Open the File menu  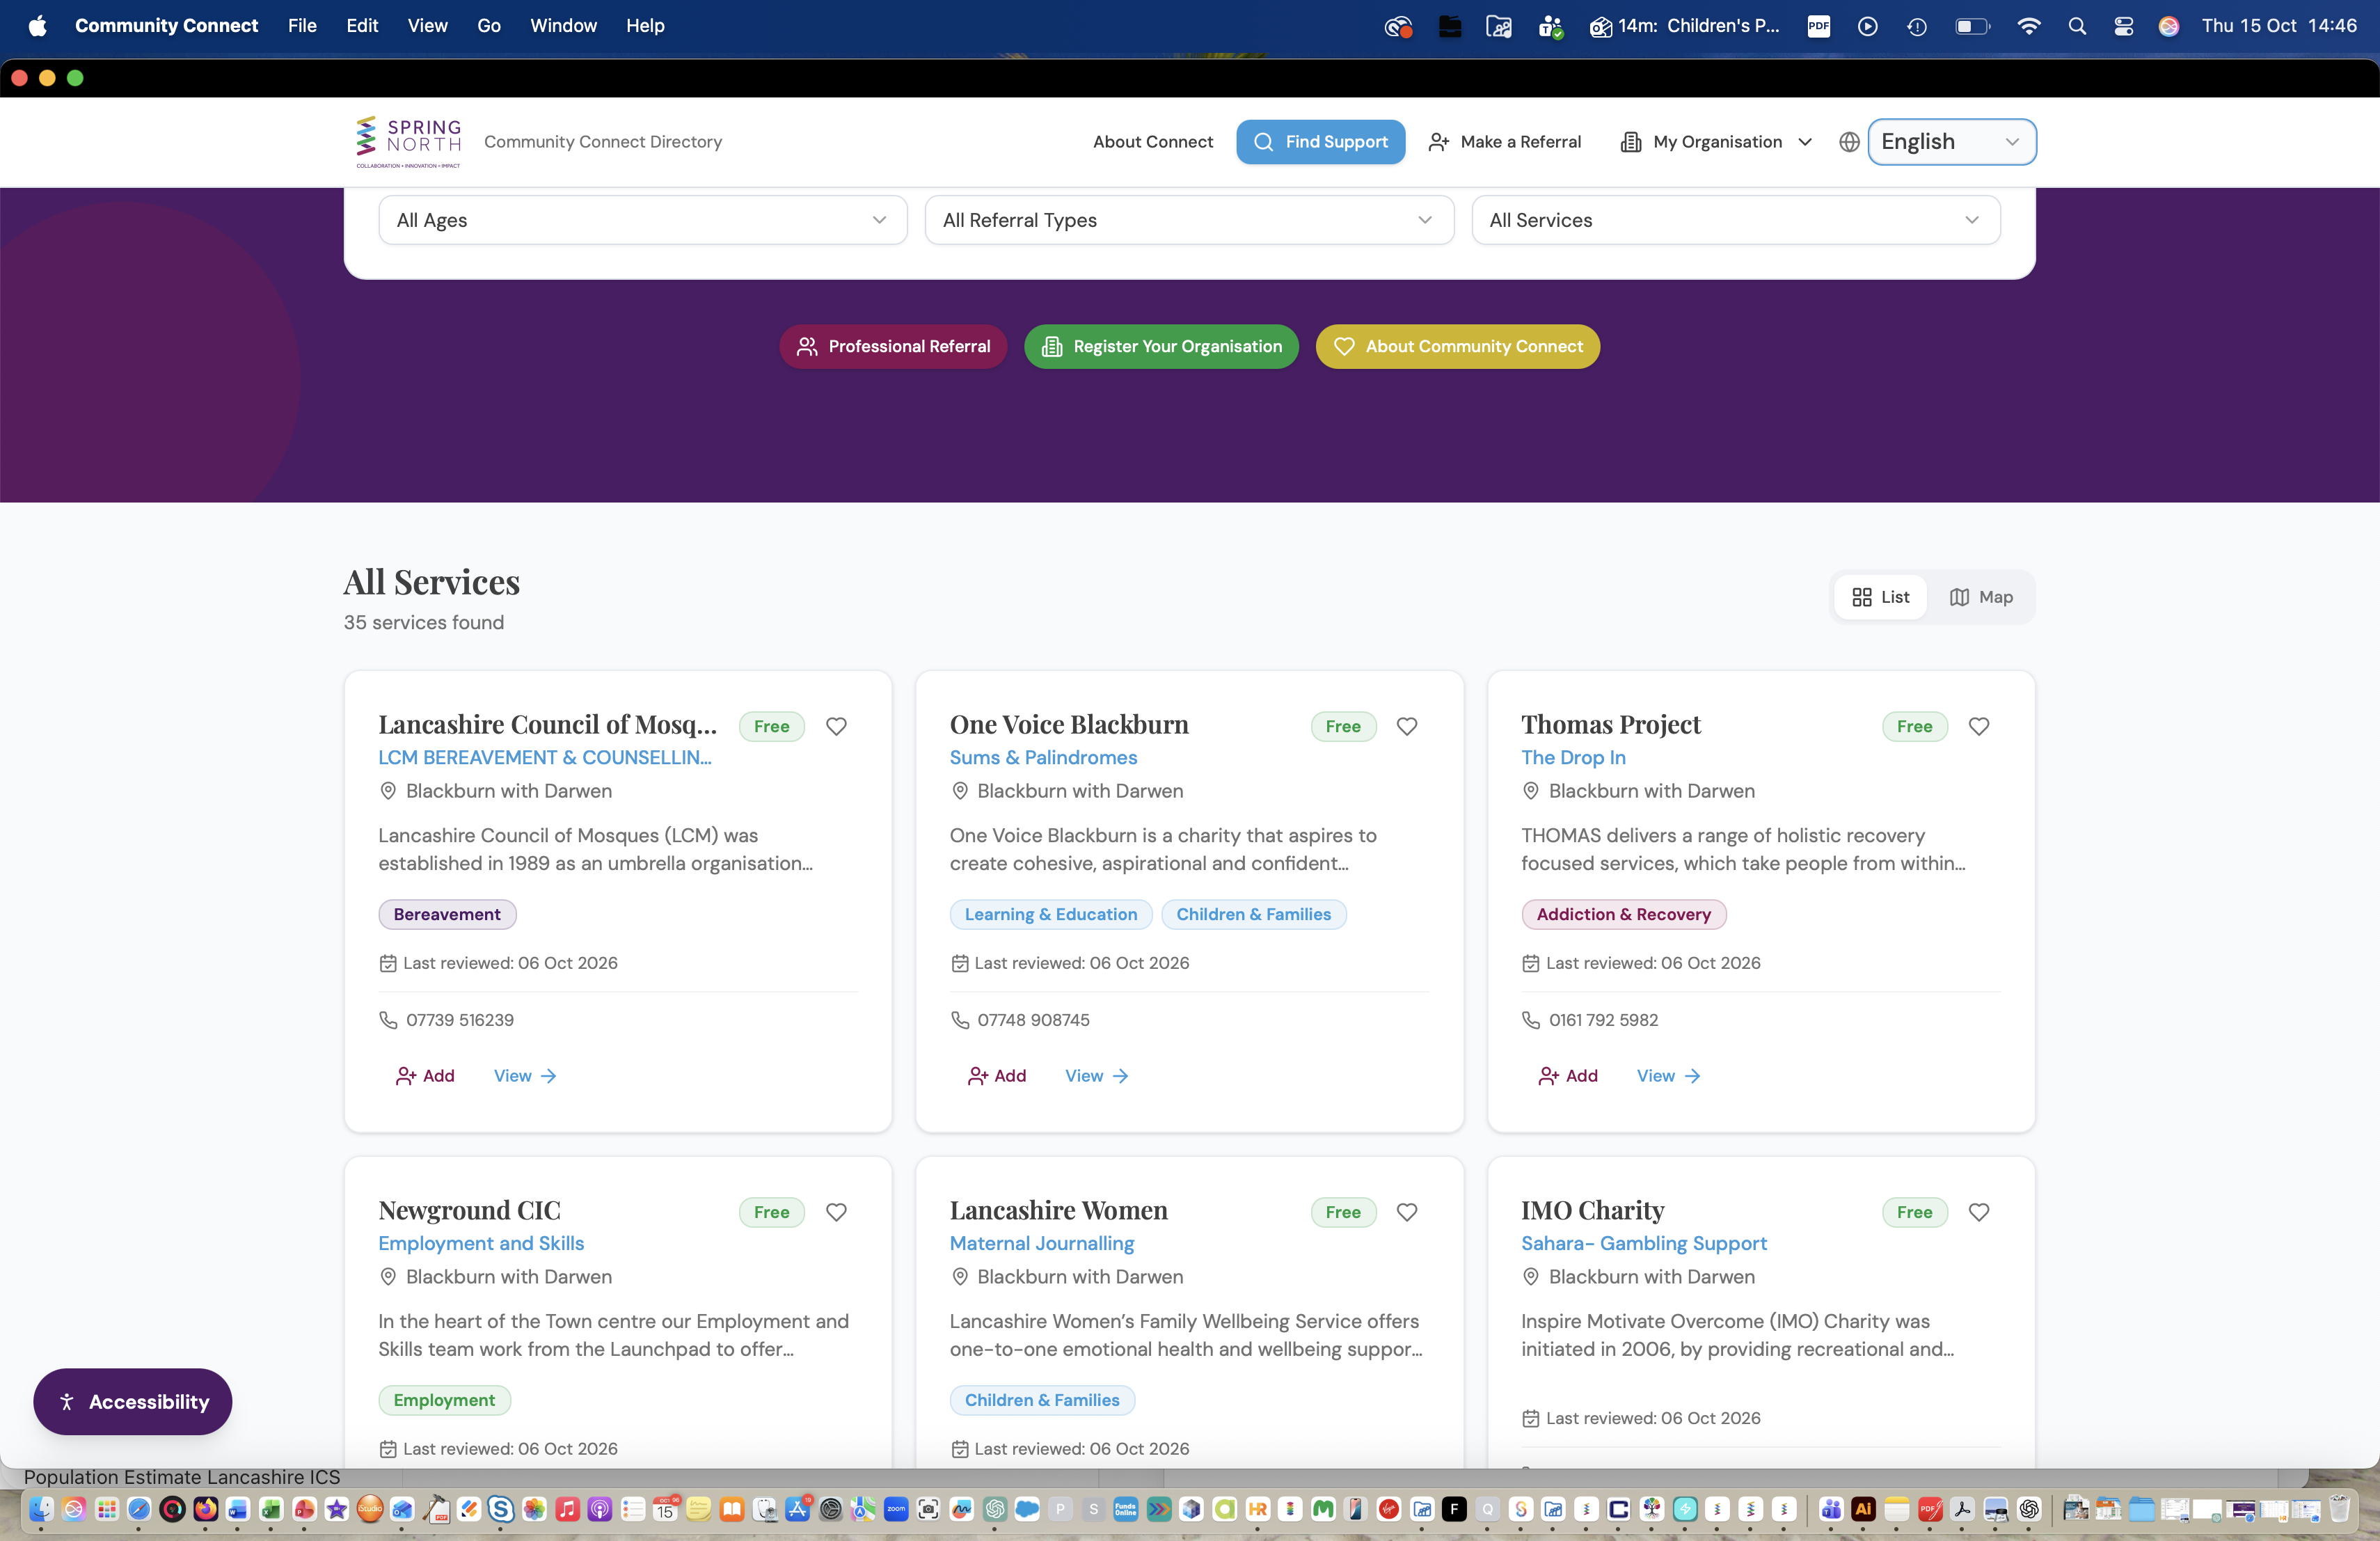(302, 26)
